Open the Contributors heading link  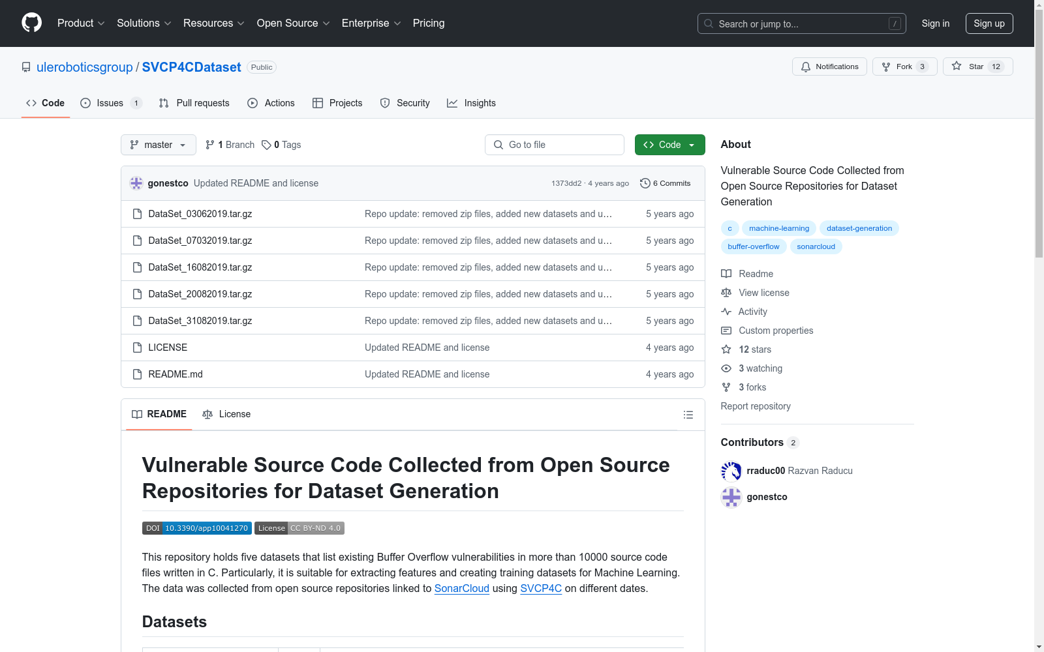point(760,442)
